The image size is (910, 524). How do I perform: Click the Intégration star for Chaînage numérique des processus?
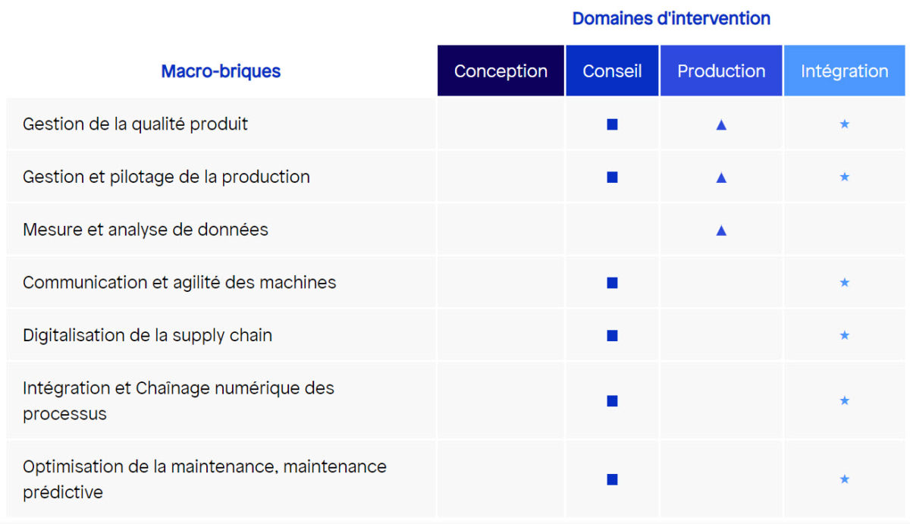844,400
